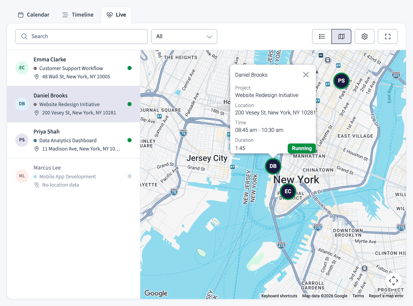Viewport: 413px width, 306px height.
Task: Click Website Redesign Initiative in the list
Action: pos(69,105)
